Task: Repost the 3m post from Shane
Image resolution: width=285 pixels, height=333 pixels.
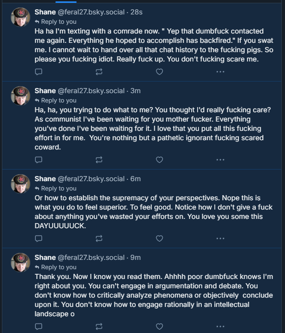Action: point(99,160)
